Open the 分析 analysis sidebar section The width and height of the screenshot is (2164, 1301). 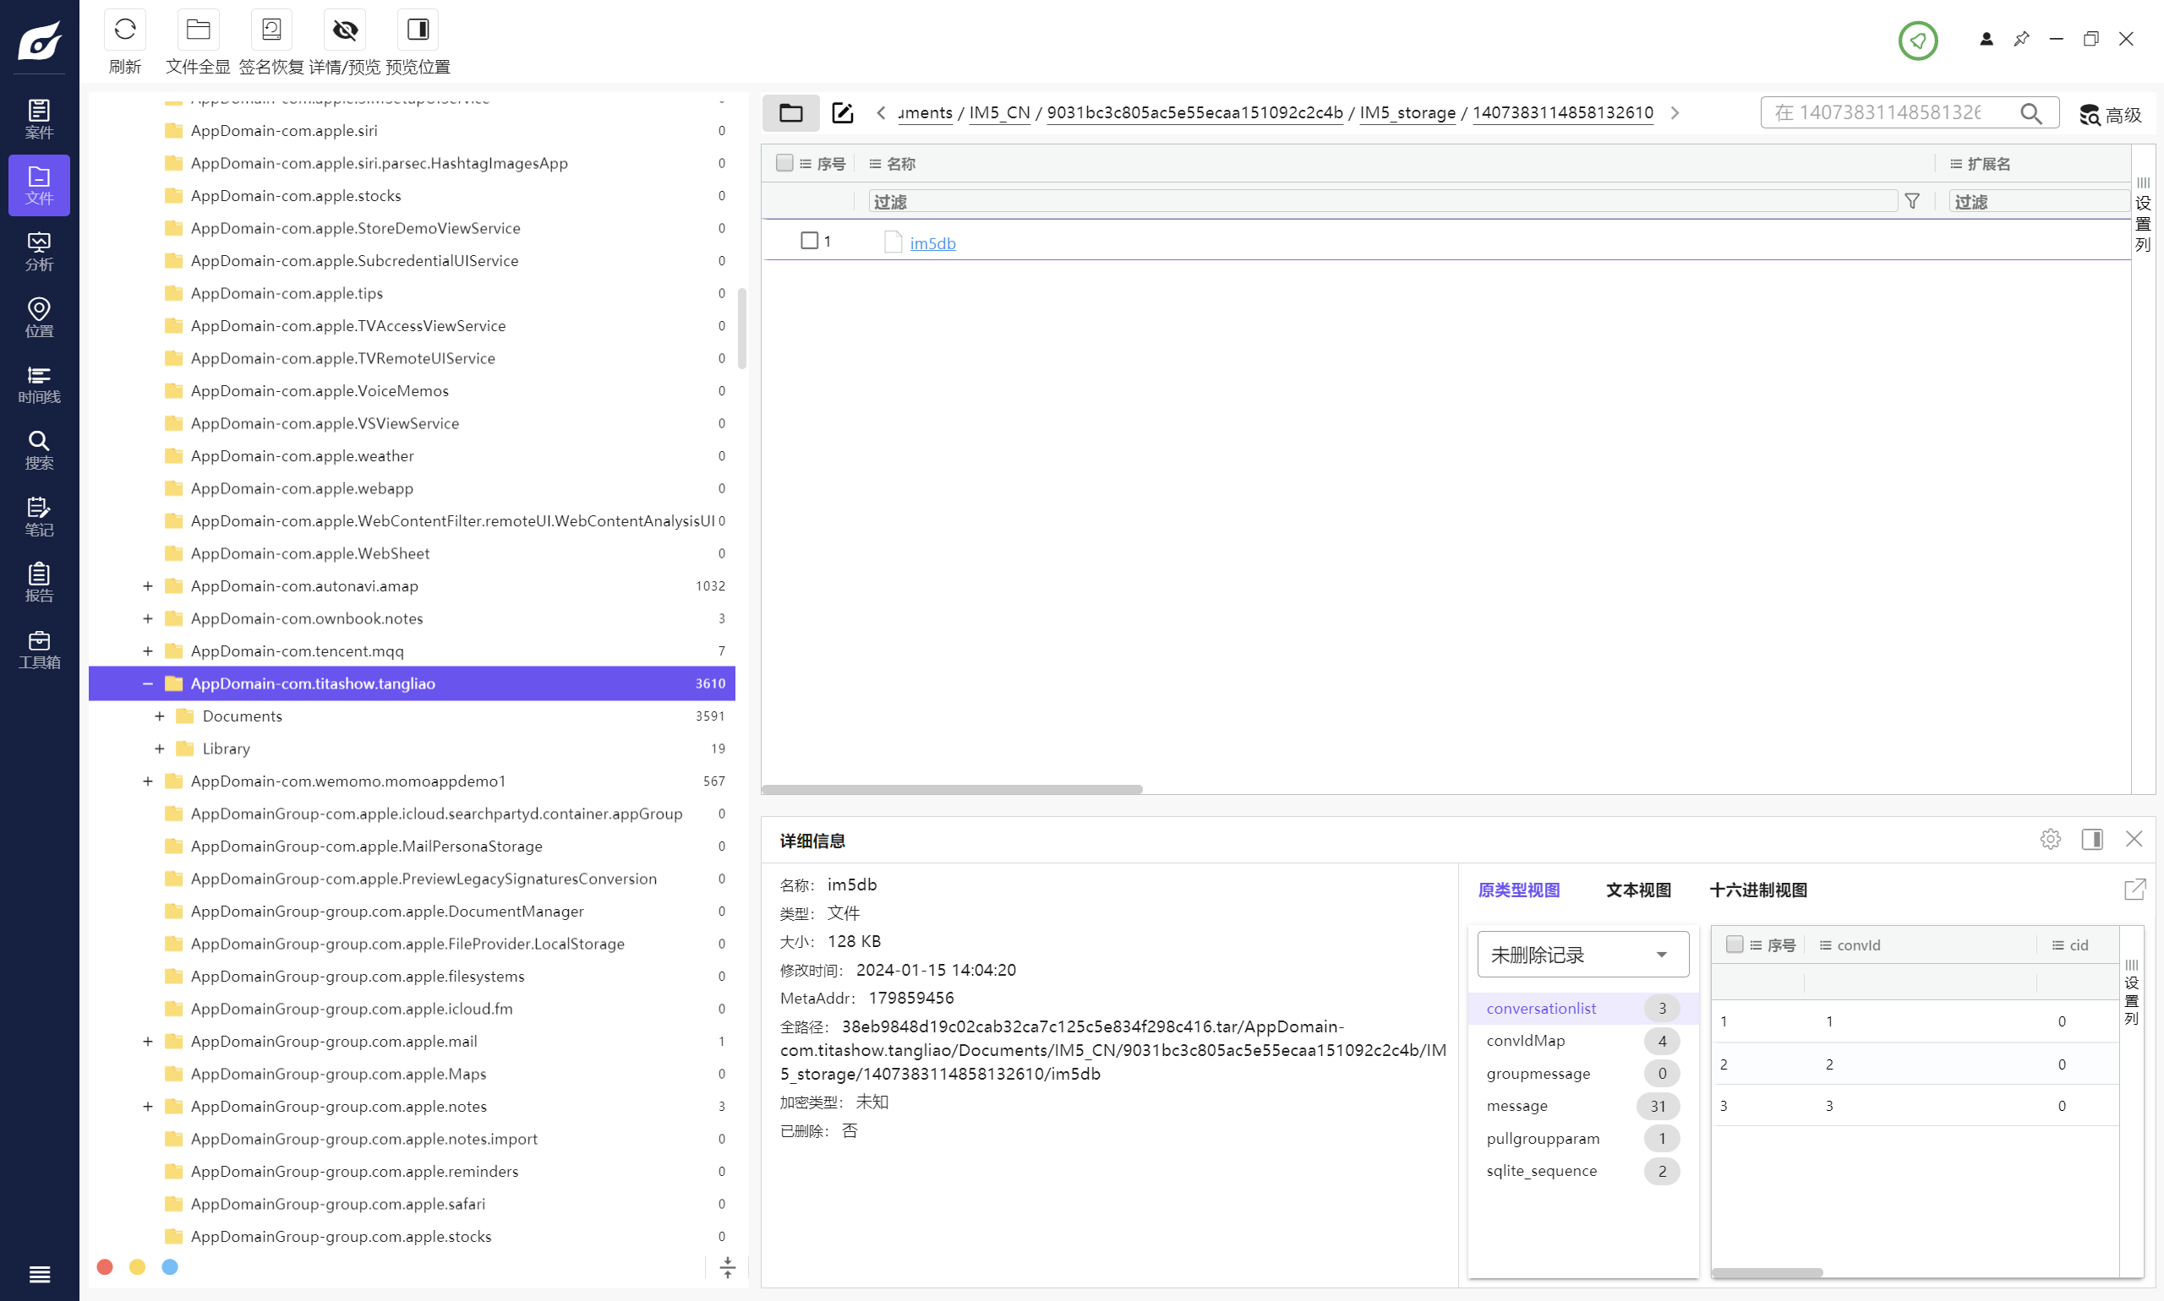tap(40, 252)
